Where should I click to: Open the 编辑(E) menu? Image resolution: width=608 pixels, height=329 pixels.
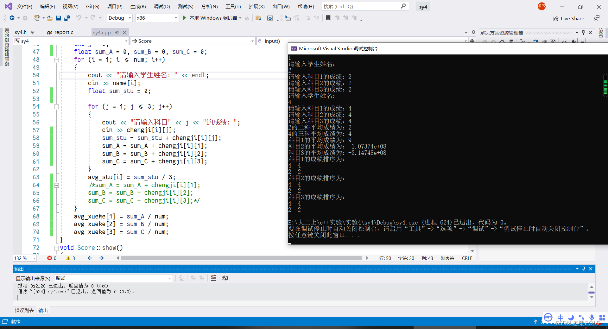click(x=47, y=6)
